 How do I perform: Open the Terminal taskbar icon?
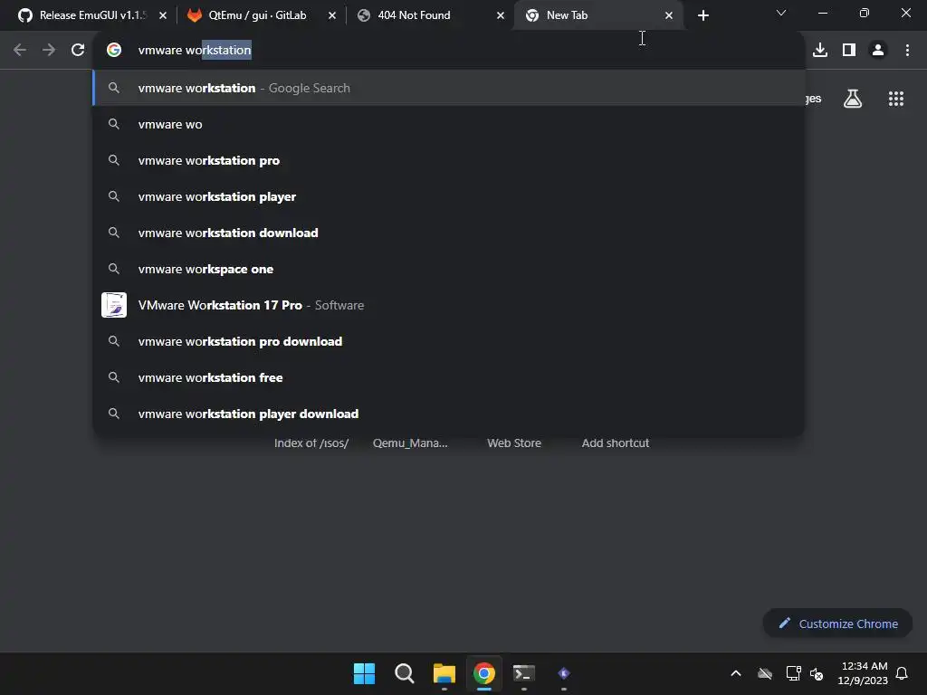524,673
